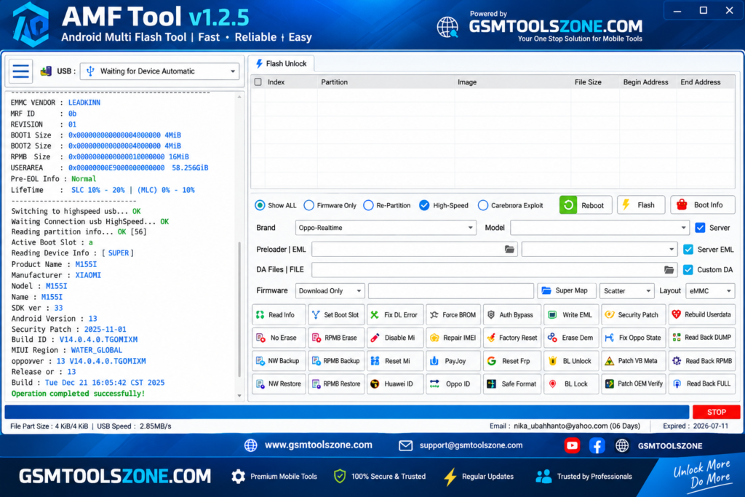Open Brand dropdown Oppo-Realtime
745x497 pixels.
pos(386,228)
